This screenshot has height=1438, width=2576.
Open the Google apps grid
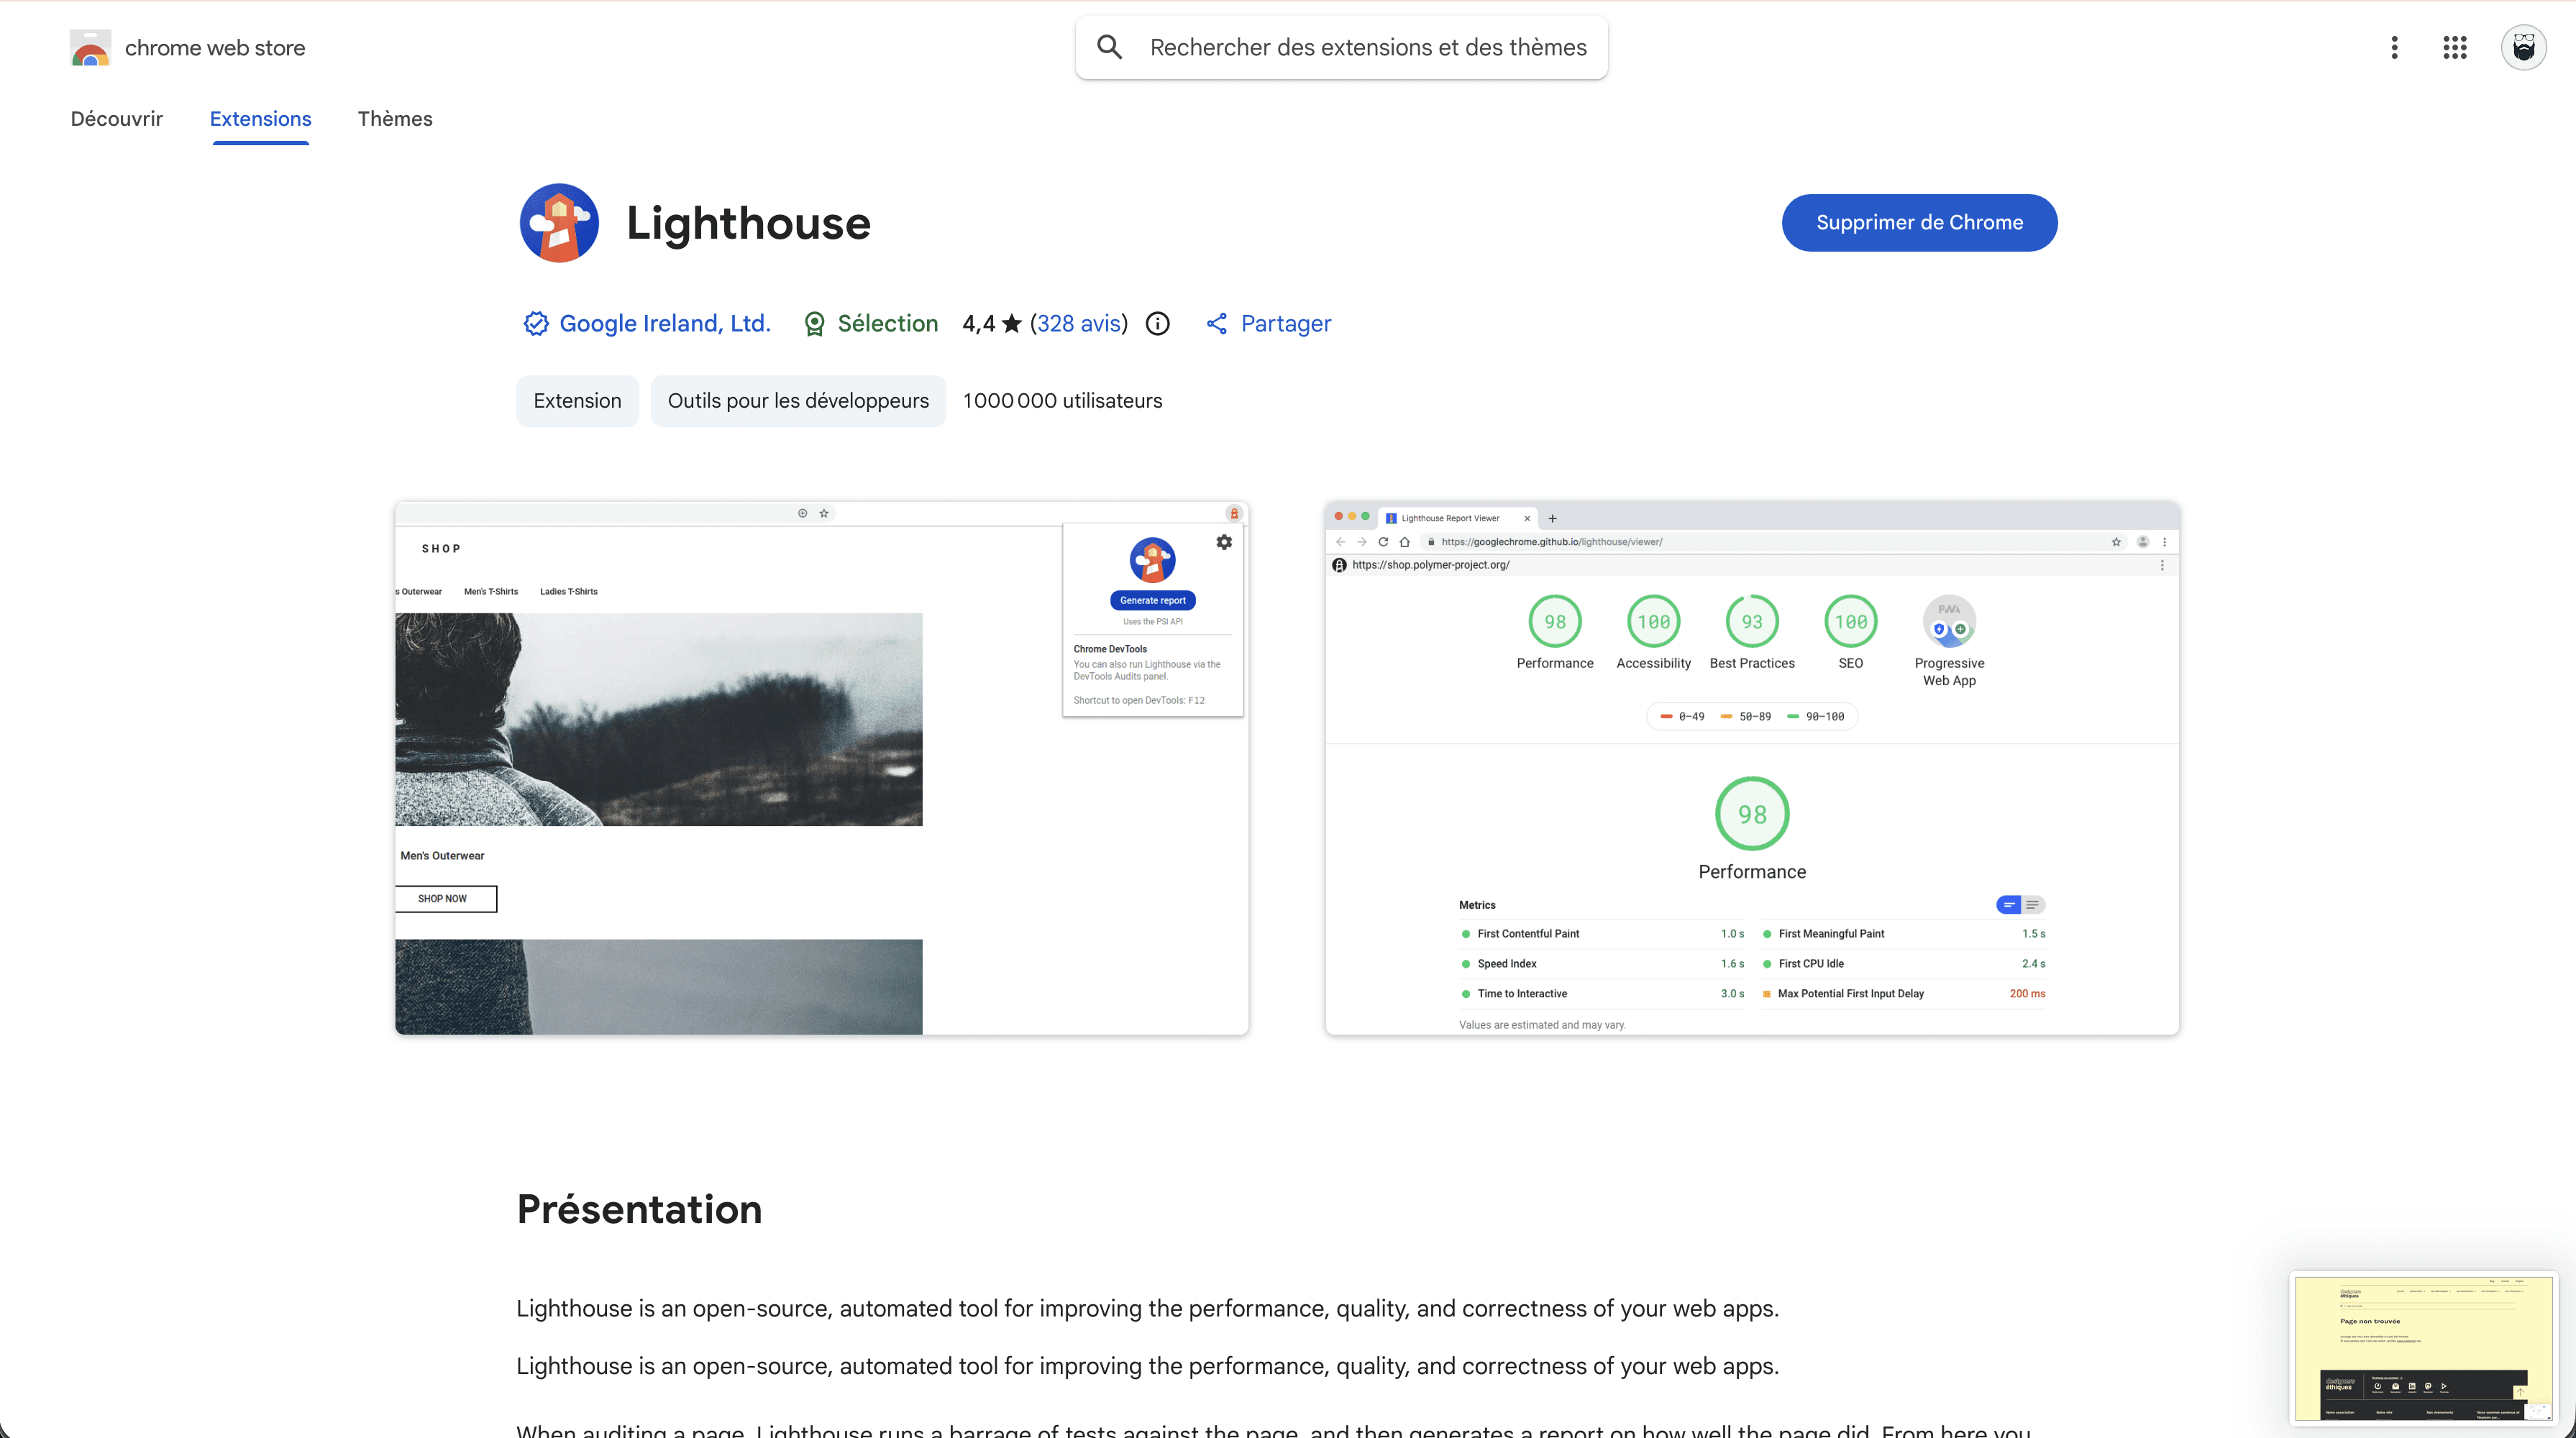[x=2455, y=47]
